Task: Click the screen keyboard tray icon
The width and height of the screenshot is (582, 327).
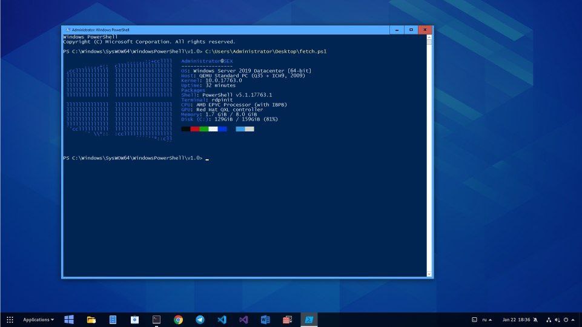Action: point(474,320)
